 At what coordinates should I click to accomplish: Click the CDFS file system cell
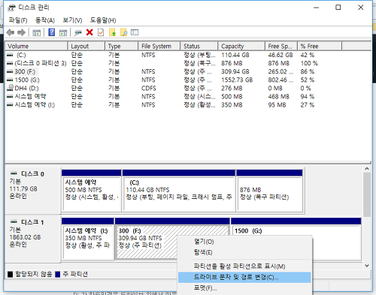(149, 88)
